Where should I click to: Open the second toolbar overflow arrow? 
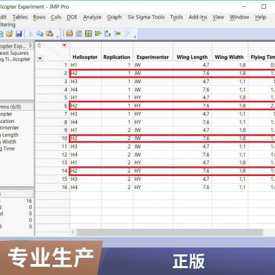point(135,36)
